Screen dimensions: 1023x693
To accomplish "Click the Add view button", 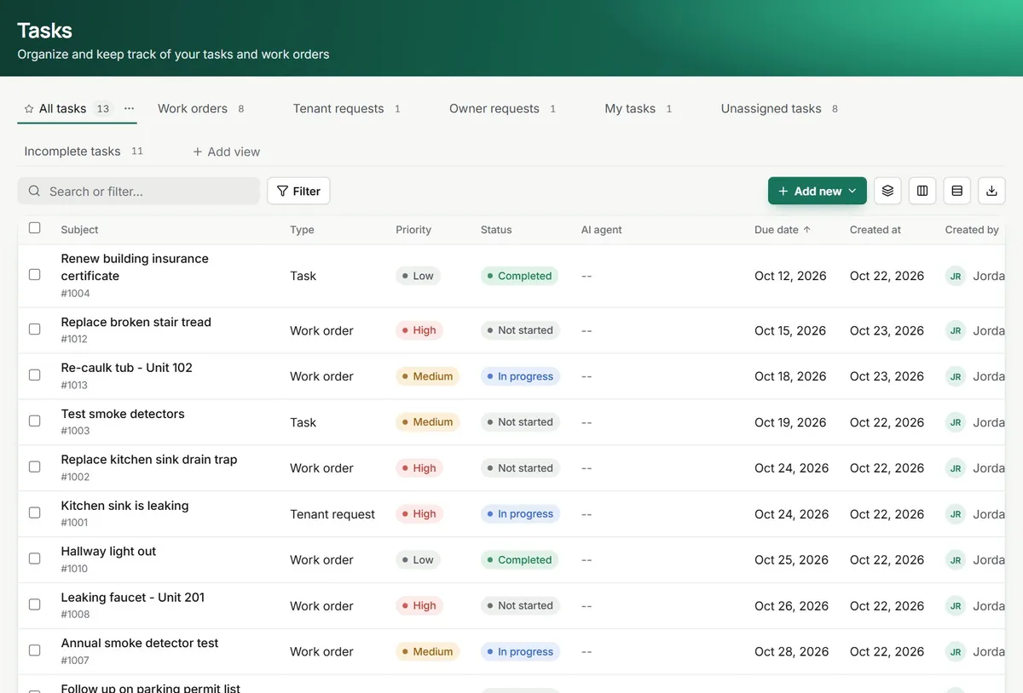I will coord(226,152).
